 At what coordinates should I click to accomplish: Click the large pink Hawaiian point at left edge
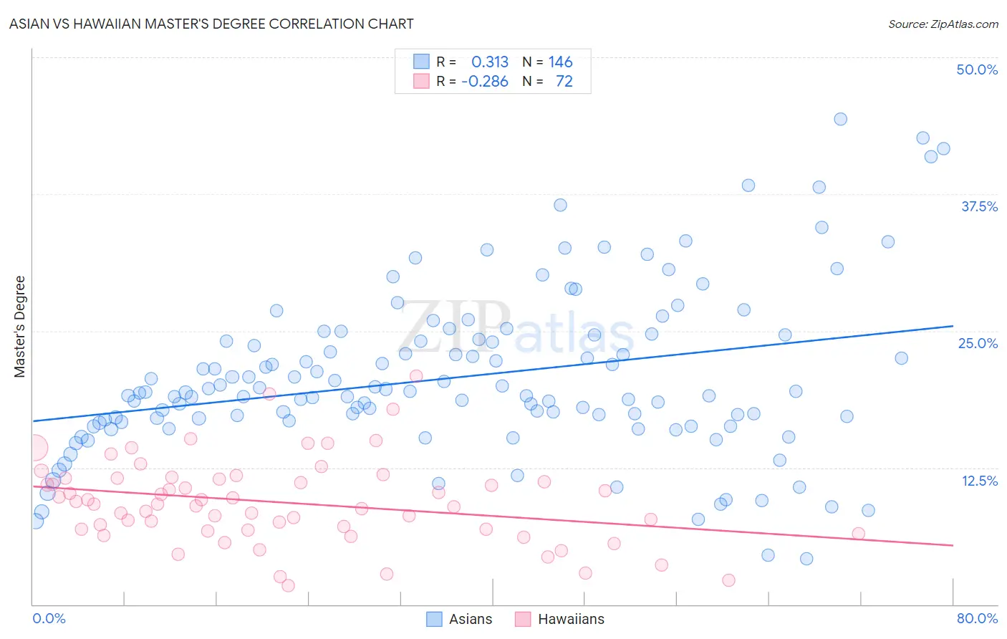click(34, 448)
